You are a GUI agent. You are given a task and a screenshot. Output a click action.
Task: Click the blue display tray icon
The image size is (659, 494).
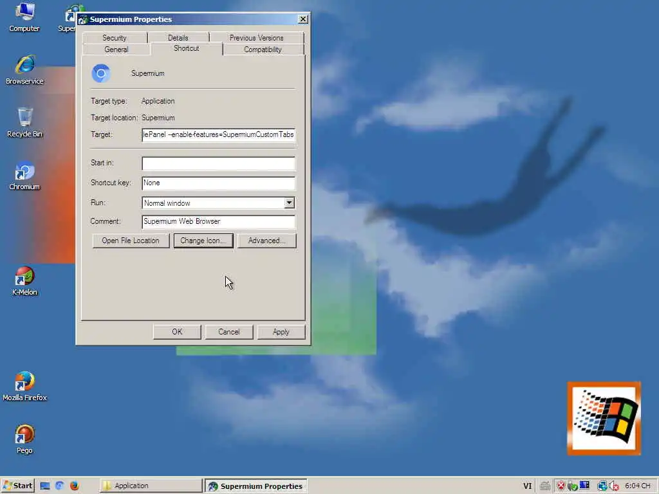pyautogui.click(x=584, y=485)
